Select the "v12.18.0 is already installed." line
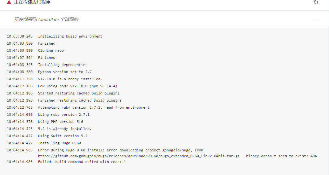The height and width of the screenshot is (175, 329). 70,79
